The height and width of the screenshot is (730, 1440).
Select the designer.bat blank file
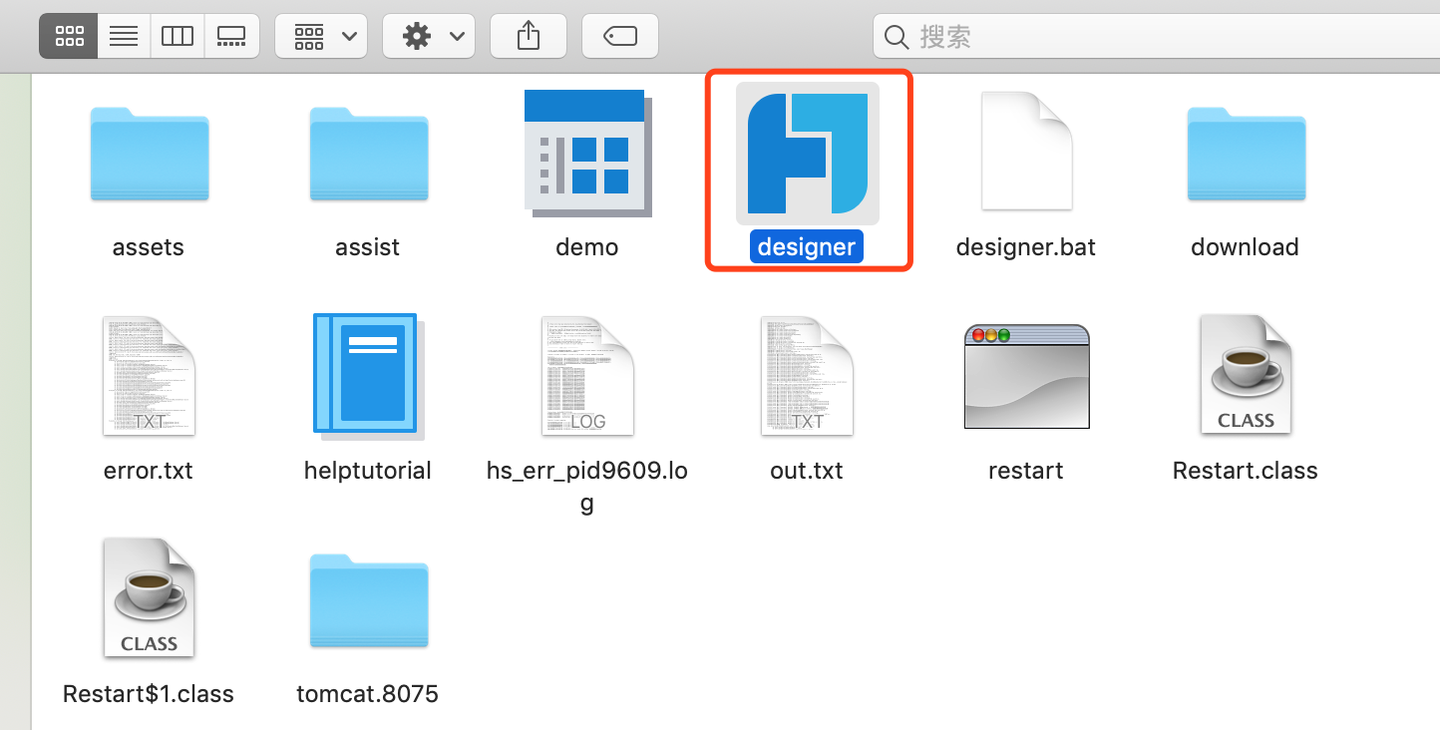click(x=1026, y=152)
